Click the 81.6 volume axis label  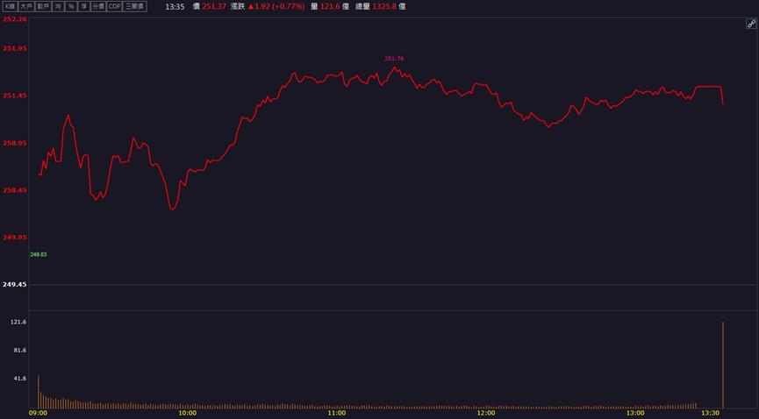point(20,350)
